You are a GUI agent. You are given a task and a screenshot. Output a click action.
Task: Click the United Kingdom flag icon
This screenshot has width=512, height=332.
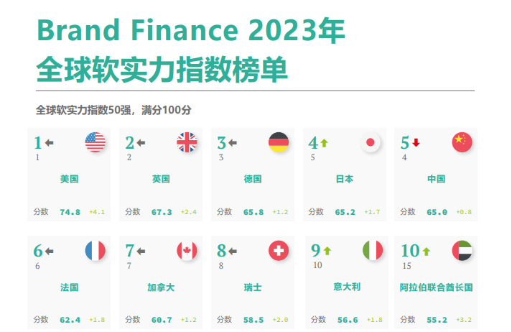tap(187, 142)
